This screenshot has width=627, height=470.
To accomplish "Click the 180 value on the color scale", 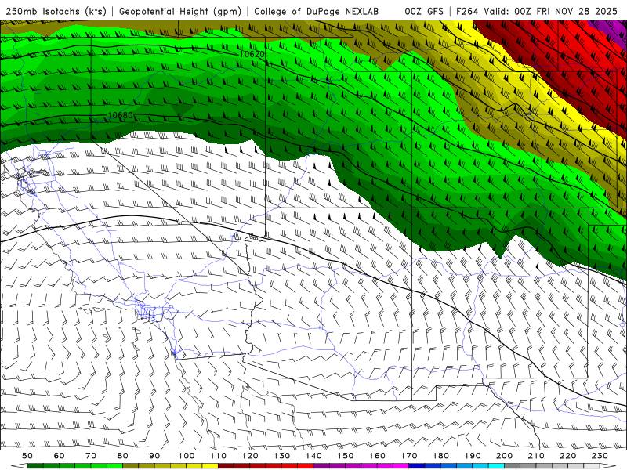I will pyautogui.click(x=440, y=456).
